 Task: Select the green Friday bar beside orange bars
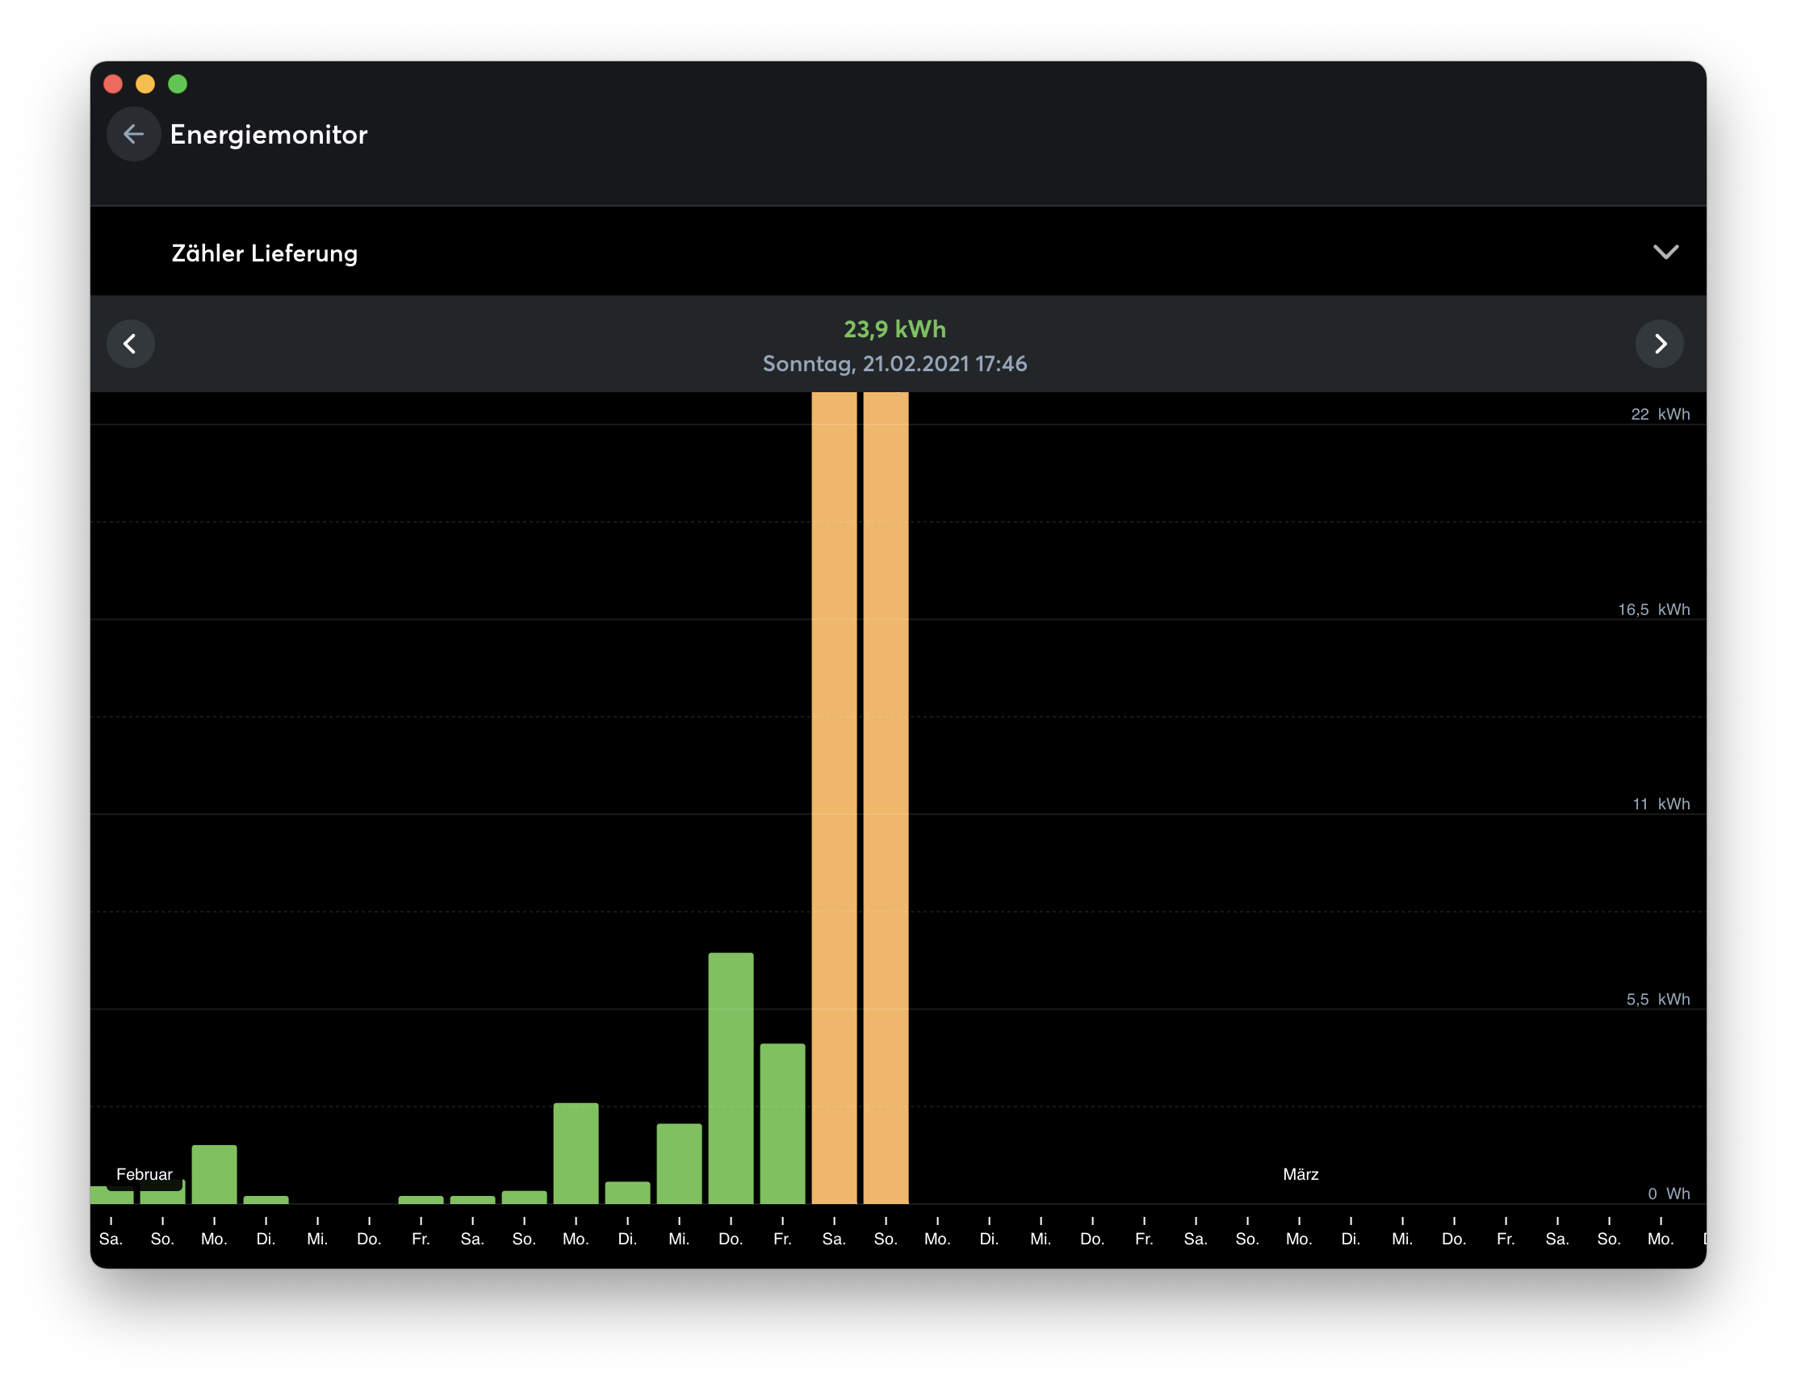click(x=781, y=1123)
